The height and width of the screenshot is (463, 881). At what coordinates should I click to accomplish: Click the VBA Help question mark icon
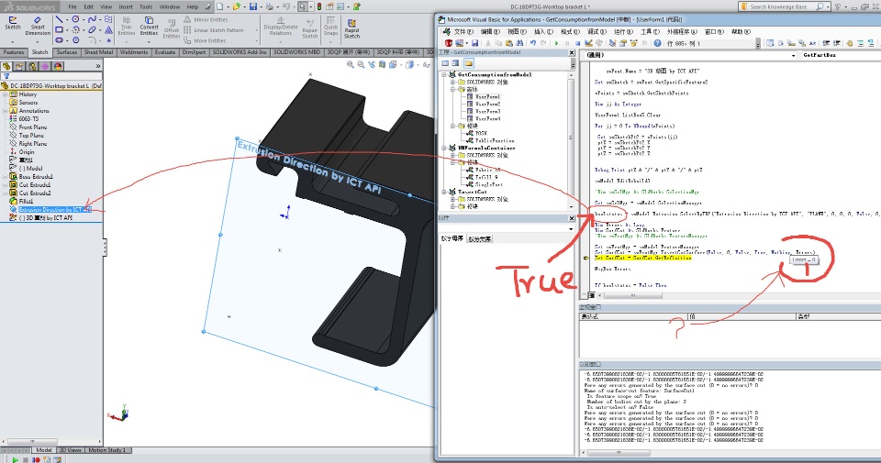click(x=657, y=43)
